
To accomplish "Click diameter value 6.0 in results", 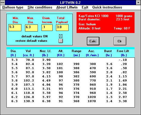I will click(x=14, y=89).
